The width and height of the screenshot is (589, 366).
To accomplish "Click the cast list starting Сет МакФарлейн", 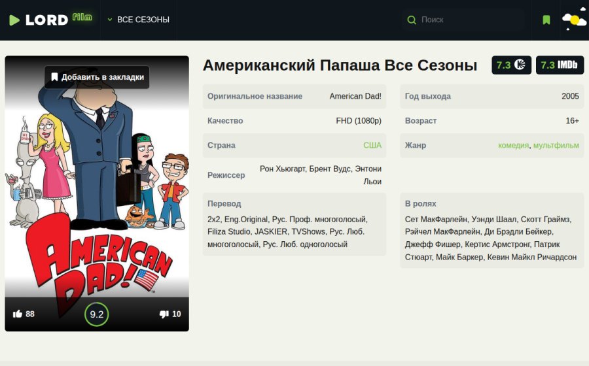I will (x=491, y=238).
